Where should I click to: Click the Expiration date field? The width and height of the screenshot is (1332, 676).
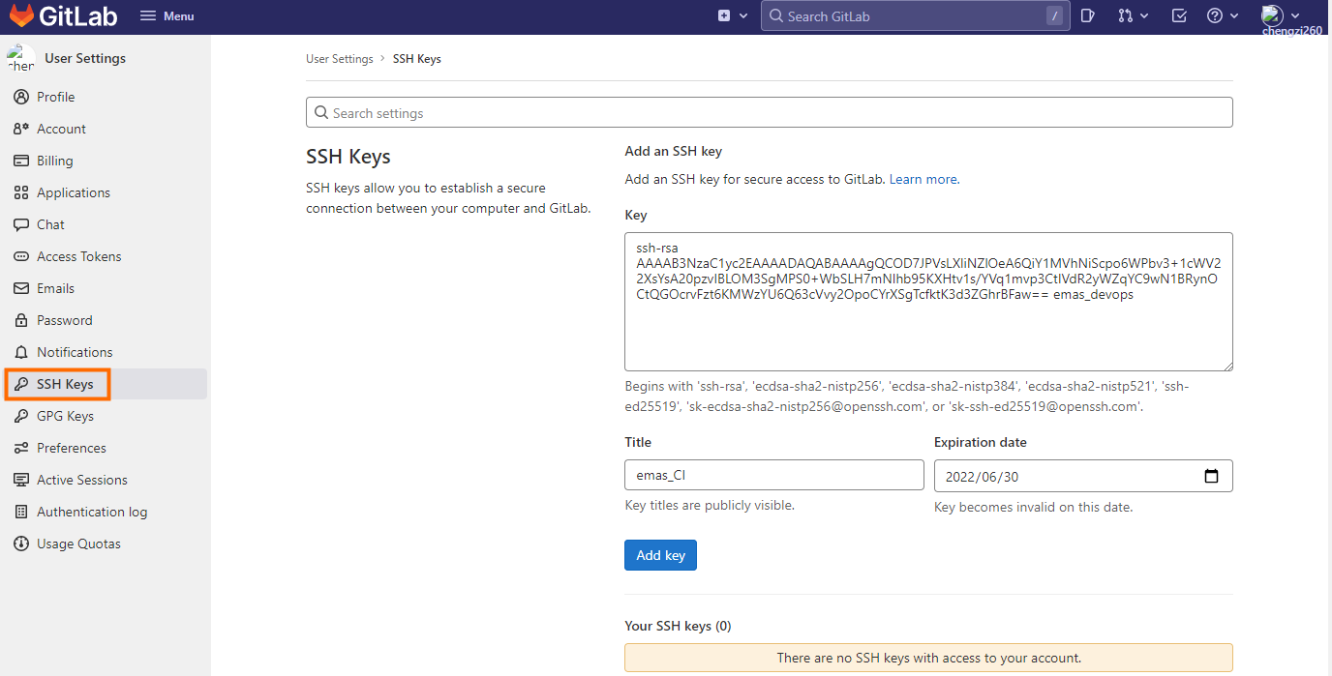pos(1083,476)
